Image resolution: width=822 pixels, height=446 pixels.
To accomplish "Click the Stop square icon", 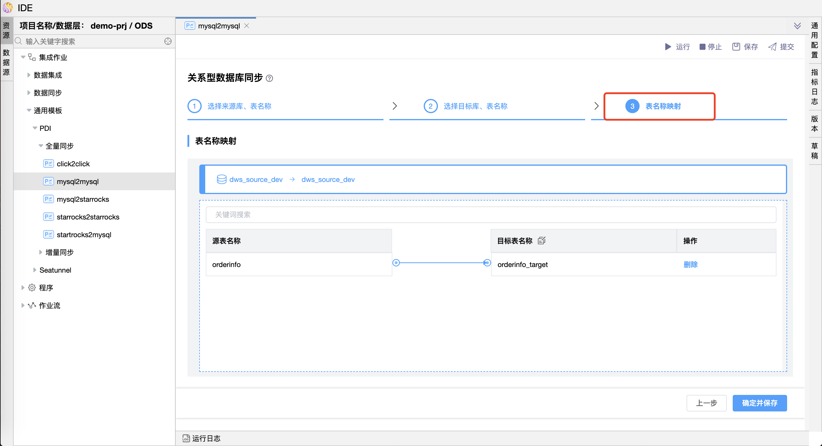I will coord(702,47).
